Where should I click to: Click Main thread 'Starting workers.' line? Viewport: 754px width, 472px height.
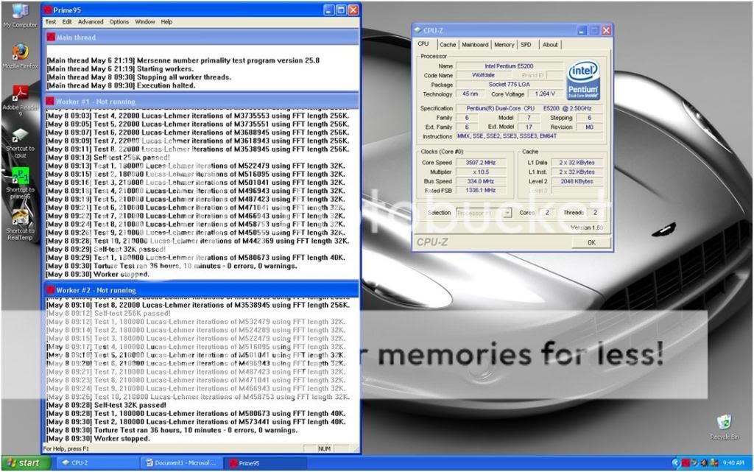(x=120, y=68)
